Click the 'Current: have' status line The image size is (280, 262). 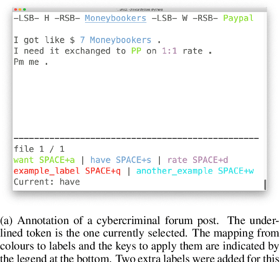47,182
